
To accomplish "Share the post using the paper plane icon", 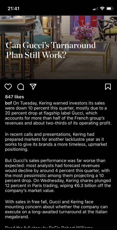I will click(x=33, y=87).
